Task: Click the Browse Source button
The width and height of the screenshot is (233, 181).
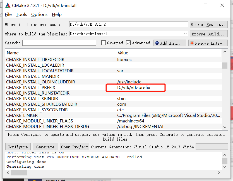Action: 208,24
